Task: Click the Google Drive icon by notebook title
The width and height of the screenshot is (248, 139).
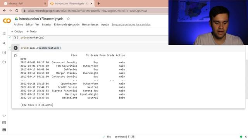Action: 16,19
